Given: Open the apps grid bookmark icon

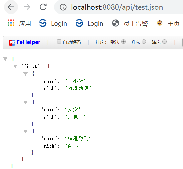Looking at the screenshot, I should (x=11, y=23).
